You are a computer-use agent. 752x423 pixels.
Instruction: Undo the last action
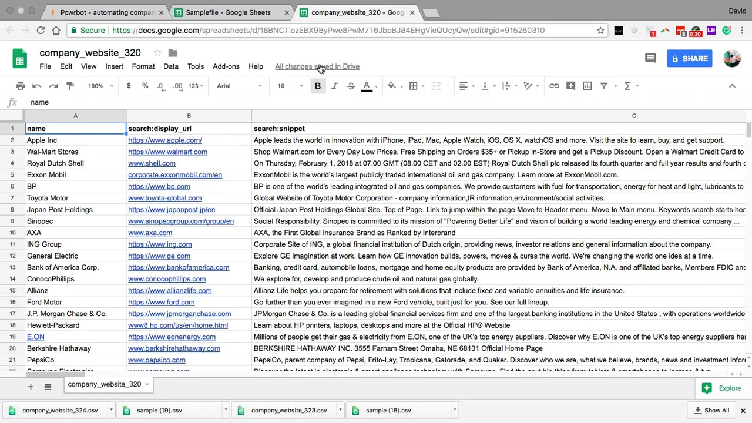36,86
